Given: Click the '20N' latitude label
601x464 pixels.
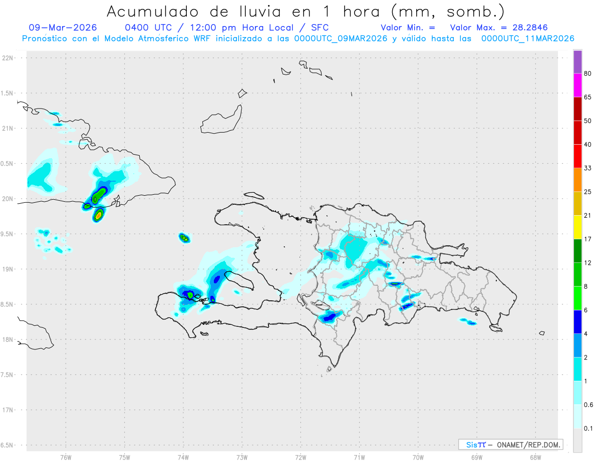Looking at the screenshot, I should coord(9,199).
